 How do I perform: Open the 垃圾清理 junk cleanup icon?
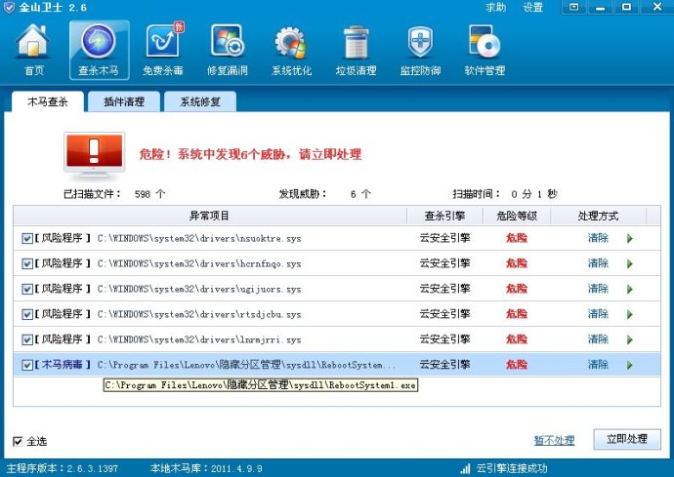pos(356,42)
